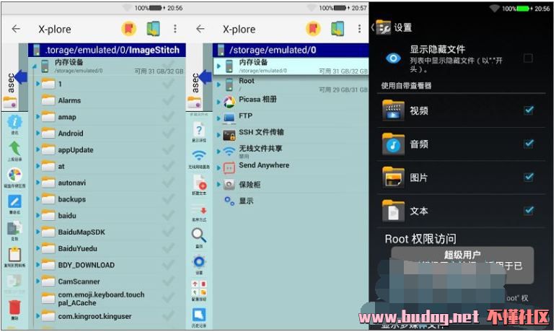This screenshot has height=332, width=556.
Task: Tap the red trash delete icon
Action: click(x=14, y=309)
